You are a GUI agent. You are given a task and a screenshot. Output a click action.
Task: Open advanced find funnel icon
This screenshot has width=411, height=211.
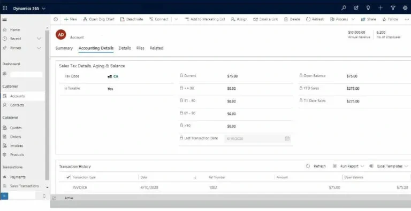pos(393,8)
